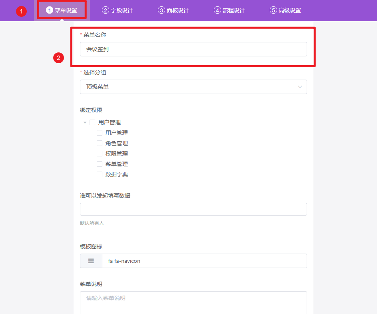Select the 高级设置 step tab
Screen dimensions: 377x314
pos(285,10)
